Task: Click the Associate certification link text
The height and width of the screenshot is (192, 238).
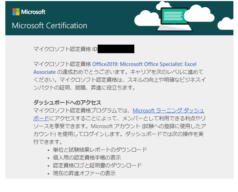Action: [45, 72]
